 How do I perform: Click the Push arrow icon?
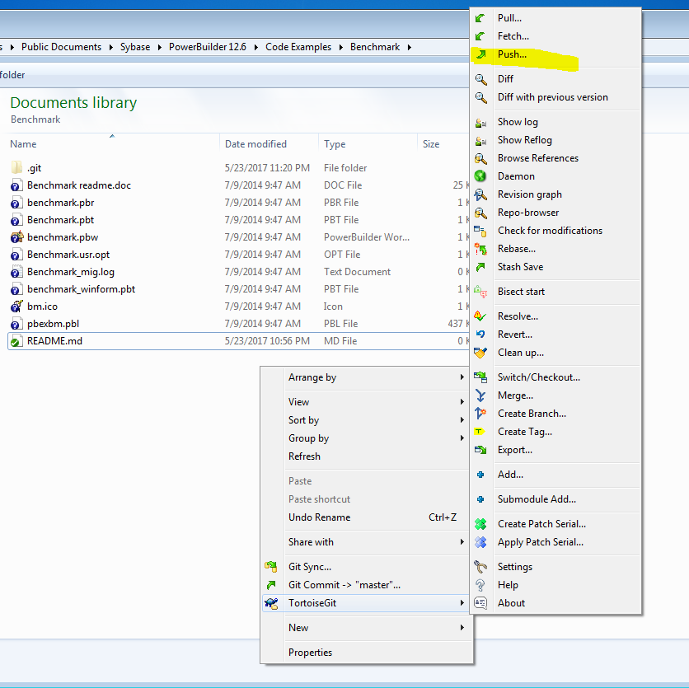point(481,54)
